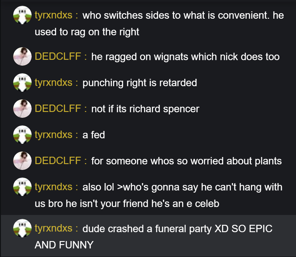Open DEDCLFF avatar beside plants message
Image resolution: width=296 pixels, height=257 pixels.
pyautogui.click(x=22, y=161)
